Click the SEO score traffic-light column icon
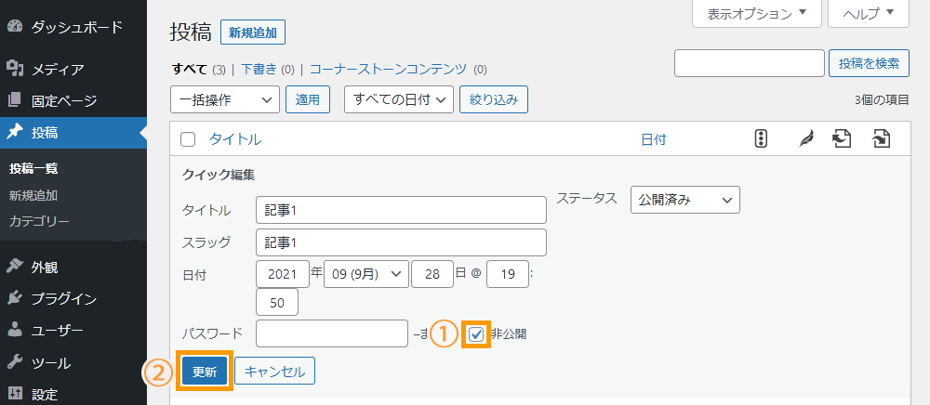The width and height of the screenshot is (930, 405). (x=761, y=139)
